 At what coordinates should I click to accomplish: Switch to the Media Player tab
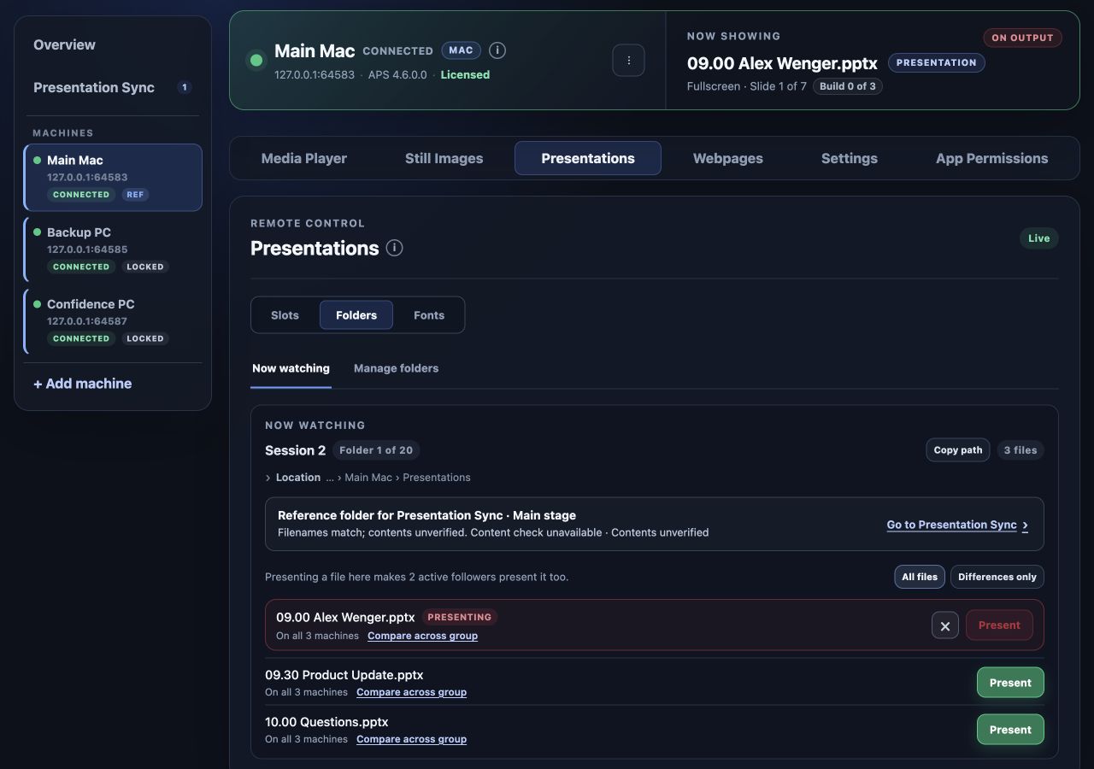304,158
